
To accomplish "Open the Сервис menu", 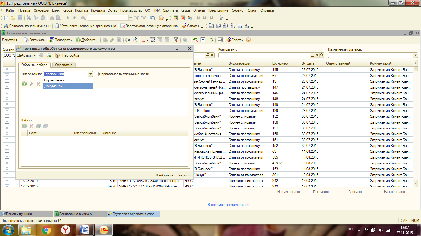I will tap(237, 10).
